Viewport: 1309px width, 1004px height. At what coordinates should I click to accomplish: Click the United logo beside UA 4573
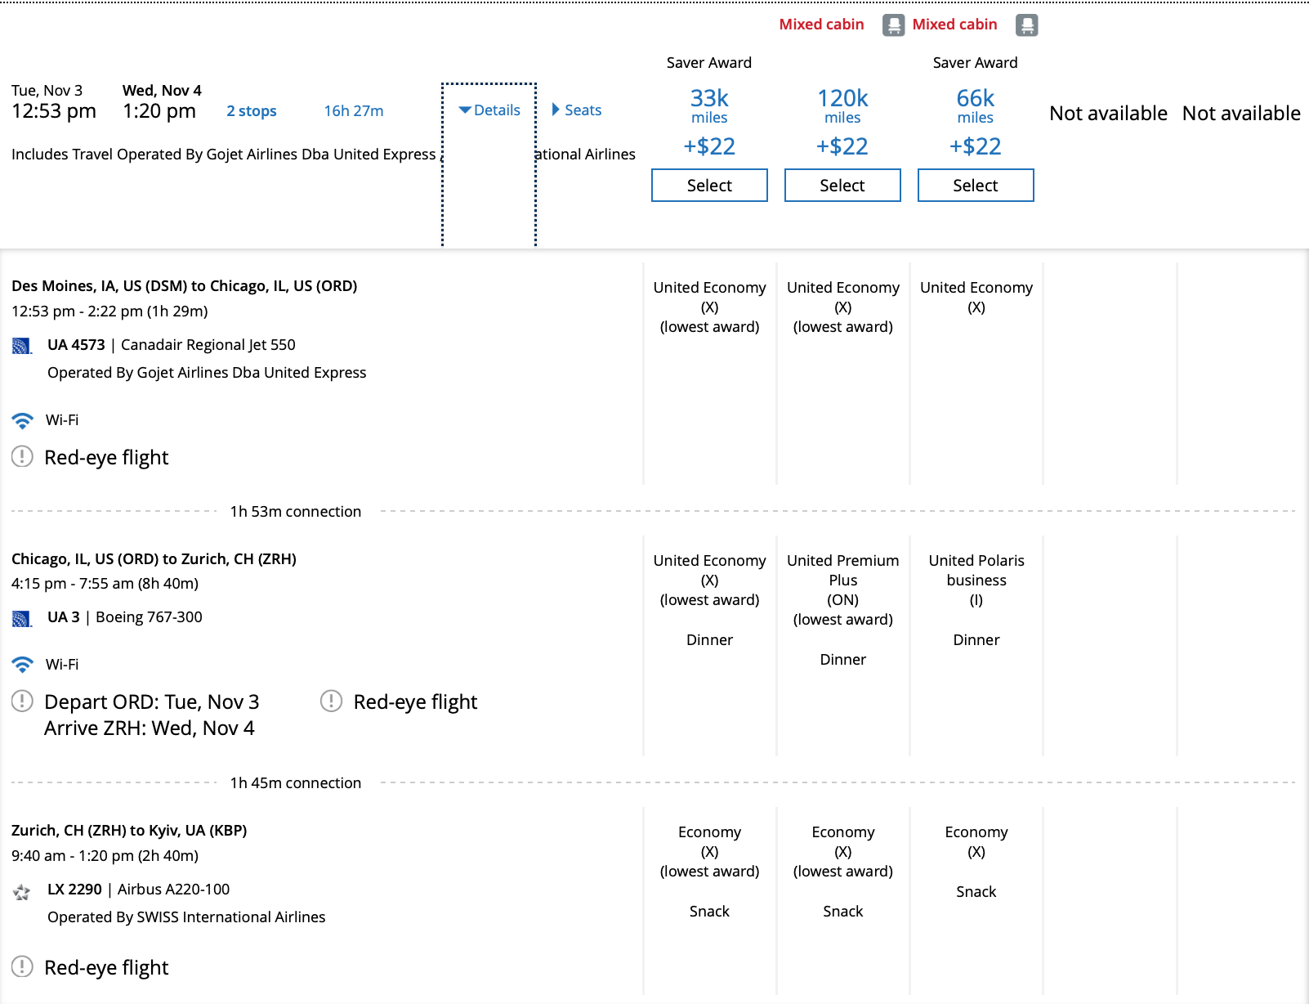22,344
